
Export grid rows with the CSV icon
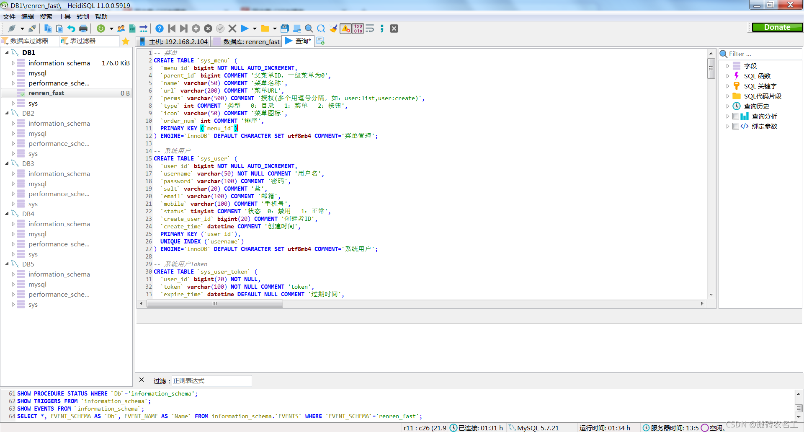pyautogui.click(x=132, y=28)
